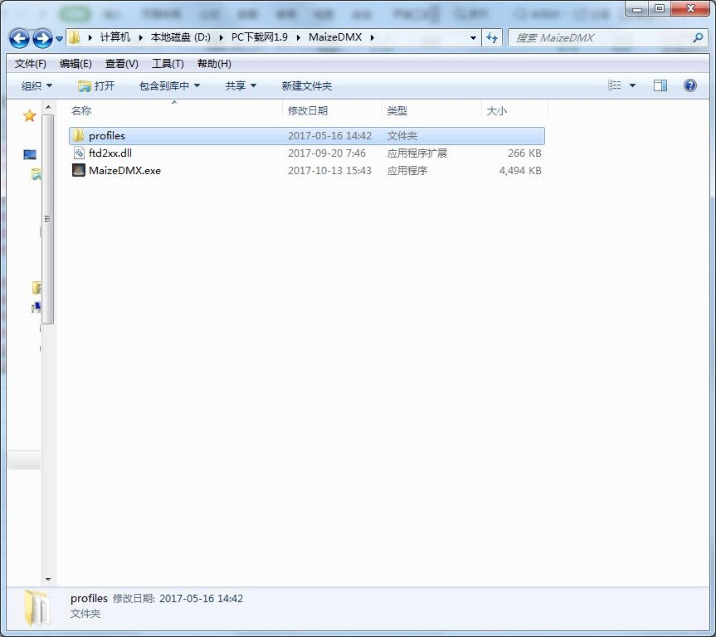Select the ftd2xx.dll file icon
This screenshot has width=716, height=637.
[x=79, y=153]
